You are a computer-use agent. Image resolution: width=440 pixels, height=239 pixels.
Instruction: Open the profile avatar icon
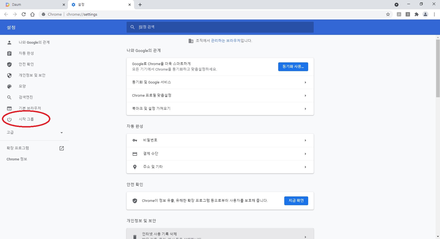425,14
